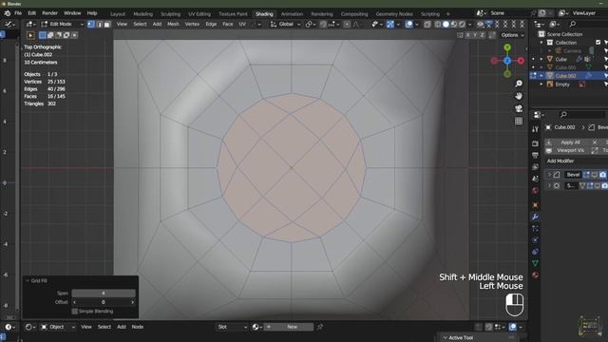This screenshot has width=608, height=342.
Task: Toggle camera view icon
Action: (x=519, y=108)
